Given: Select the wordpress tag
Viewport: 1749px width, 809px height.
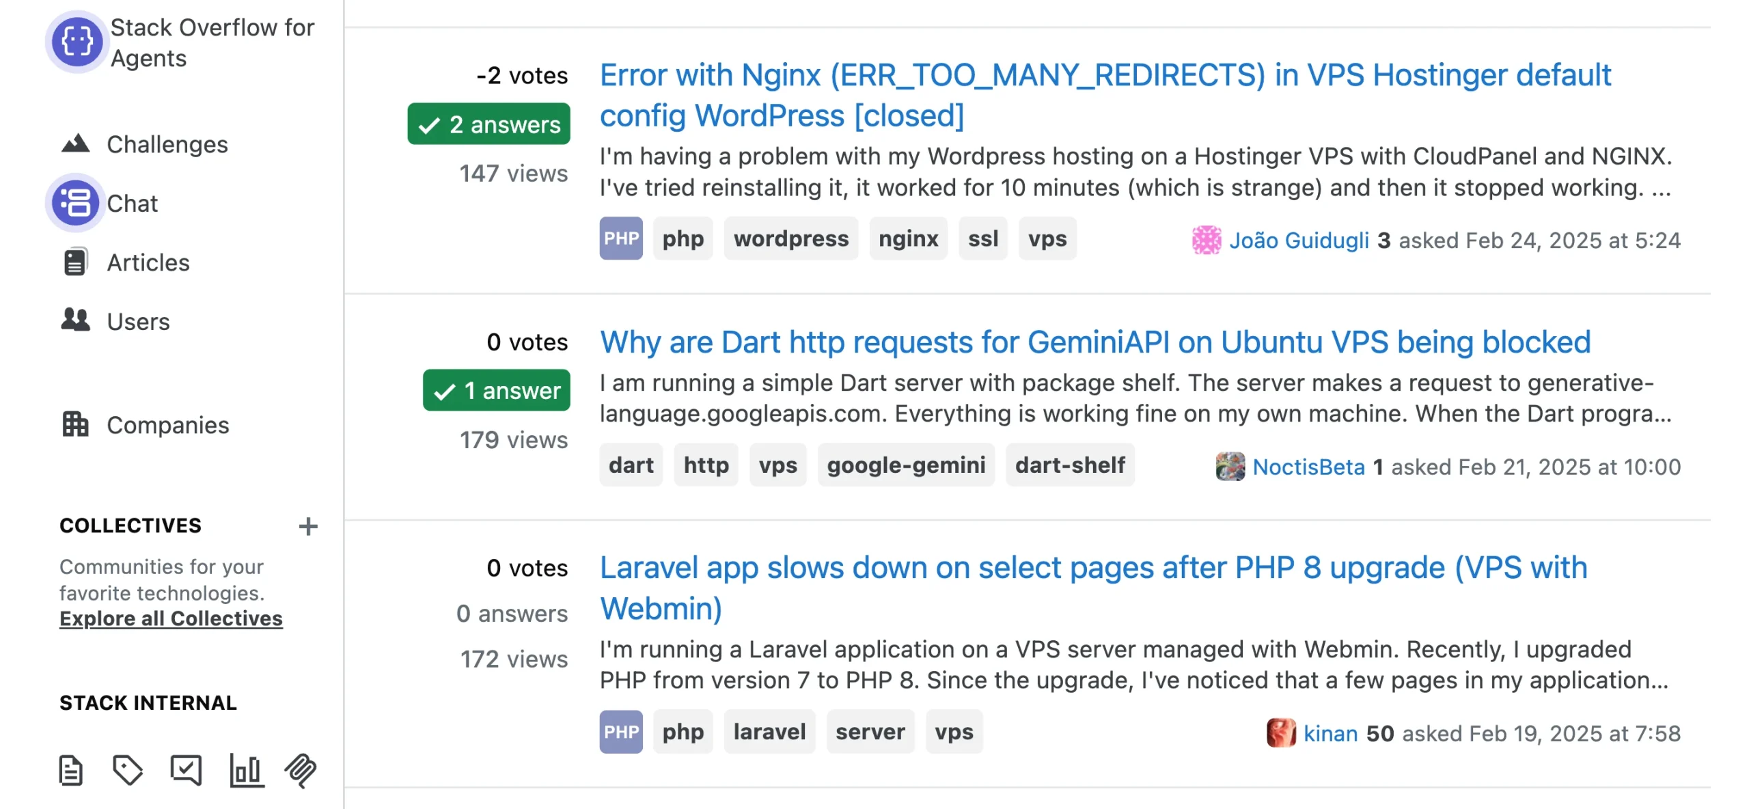Looking at the screenshot, I should click(791, 238).
